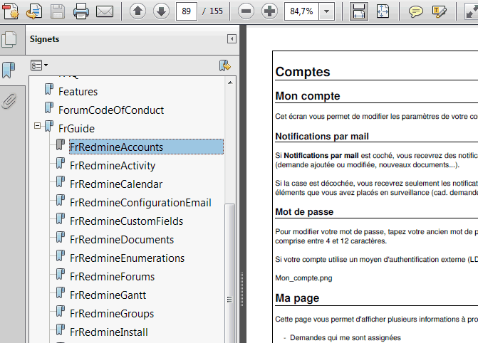
Task: Click the bookmark icon beside FrRedmineForums
Action: coord(61,275)
